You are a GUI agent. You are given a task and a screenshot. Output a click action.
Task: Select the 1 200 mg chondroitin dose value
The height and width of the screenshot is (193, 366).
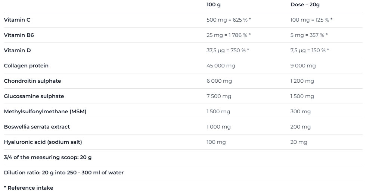[302, 81]
